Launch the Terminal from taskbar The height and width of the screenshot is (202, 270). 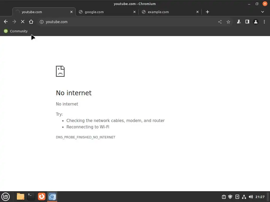click(31, 196)
